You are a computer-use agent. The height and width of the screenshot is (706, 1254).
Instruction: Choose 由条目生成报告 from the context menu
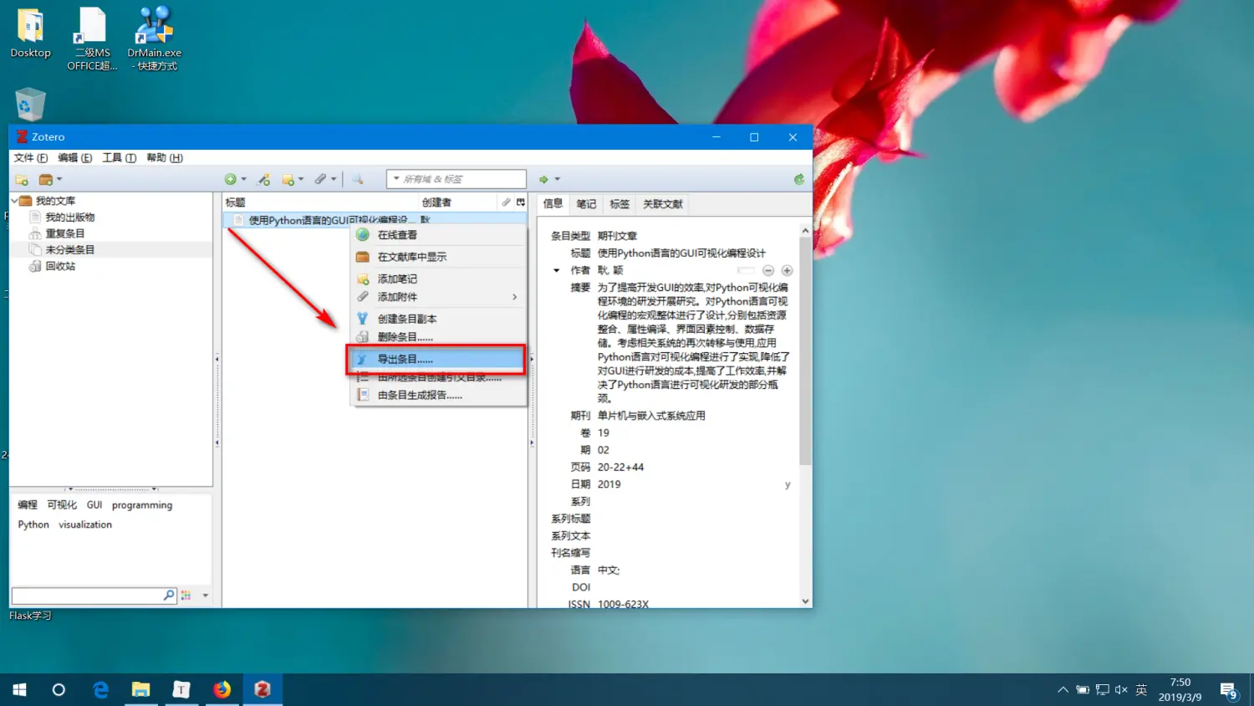pos(438,395)
